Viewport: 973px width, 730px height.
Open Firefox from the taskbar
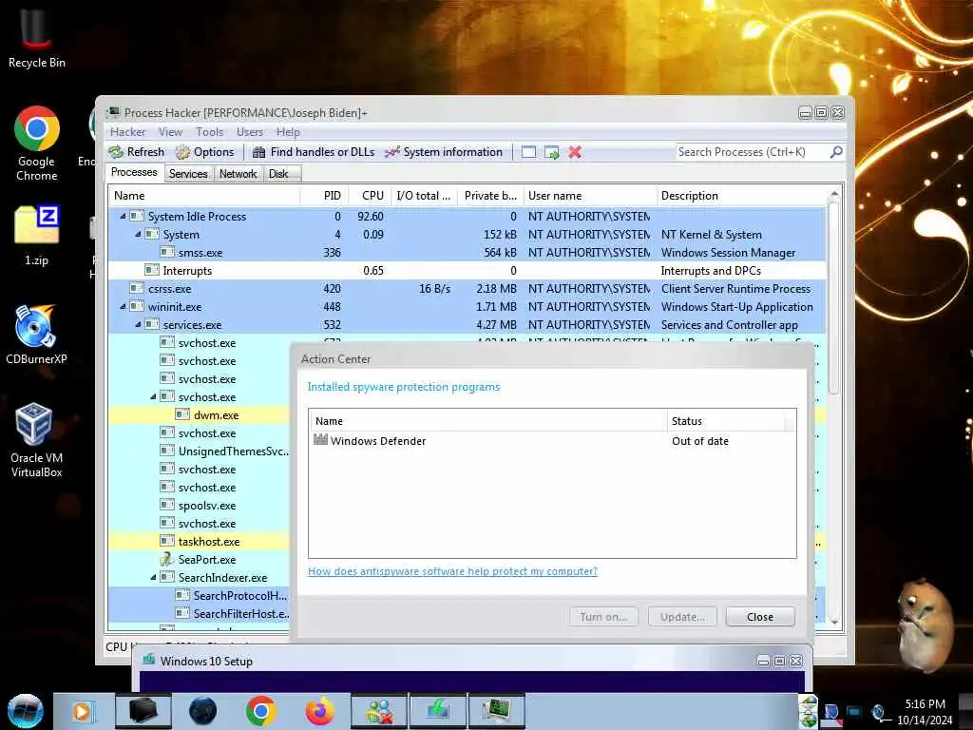(x=319, y=711)
